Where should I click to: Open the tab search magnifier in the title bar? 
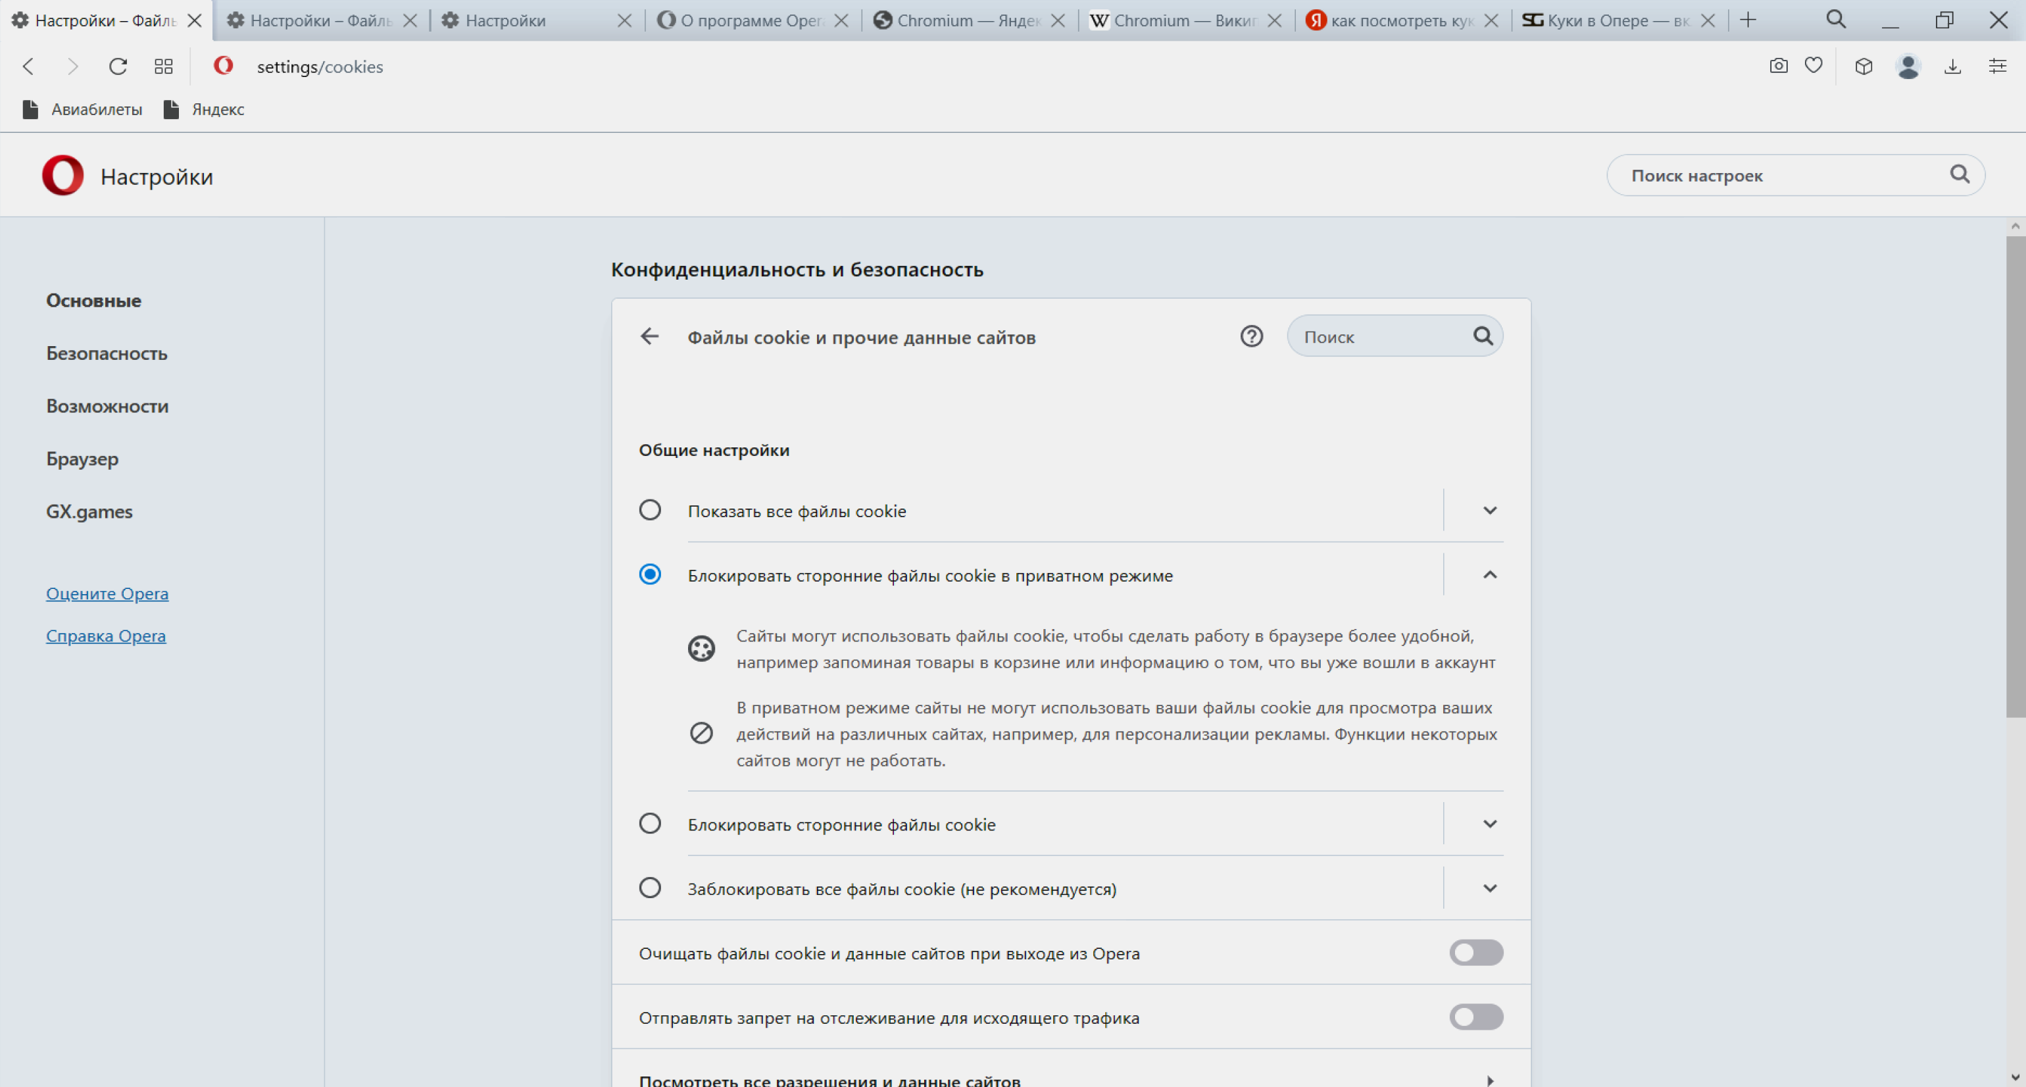tap(1836, 20)
